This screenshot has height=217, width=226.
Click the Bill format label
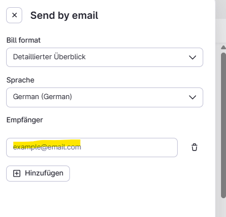click(x=23, y=40)
